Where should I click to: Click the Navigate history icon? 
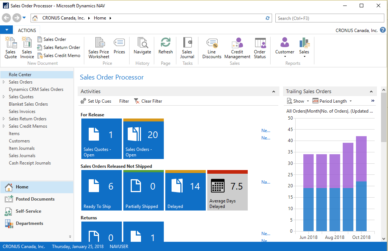(x=142, y=46)
